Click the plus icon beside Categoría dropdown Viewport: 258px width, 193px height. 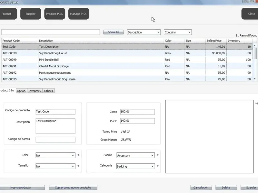(158, 166)
